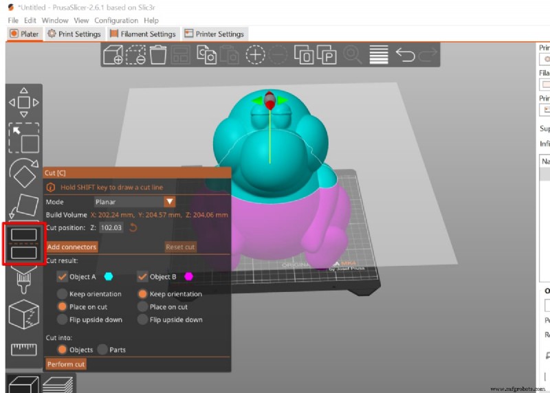Open the Mode Planar dropdown
This screenshot has width=550, height=393.
pos(135,202)
